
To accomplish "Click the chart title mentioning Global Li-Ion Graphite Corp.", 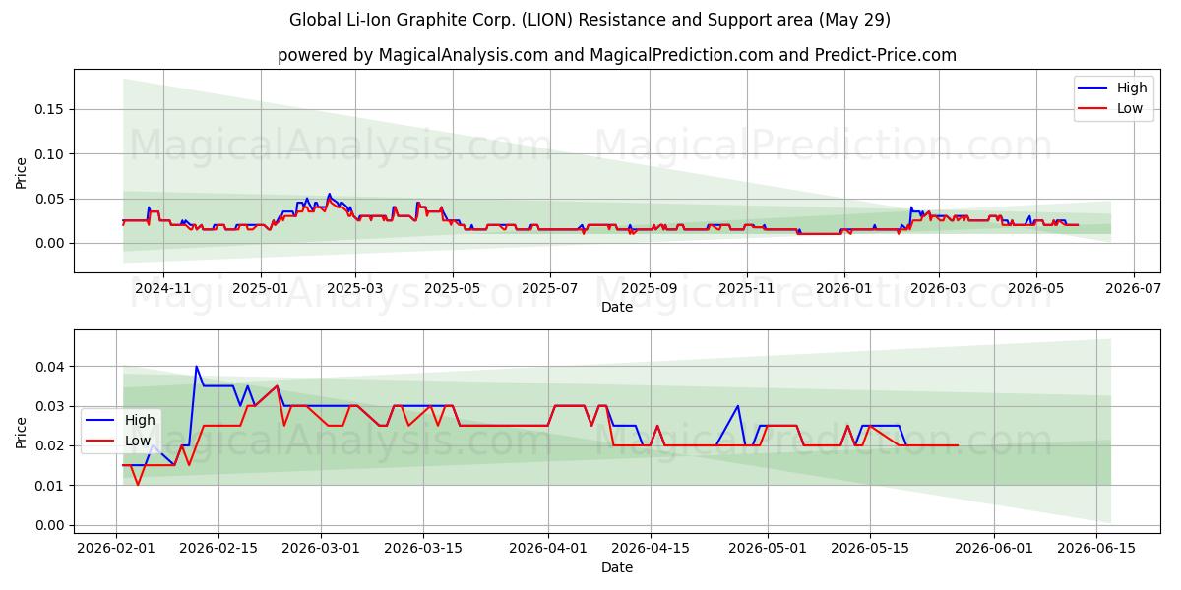I will pos(590,20).
